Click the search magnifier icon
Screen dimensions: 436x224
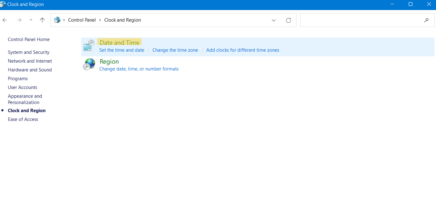point(426,20)
